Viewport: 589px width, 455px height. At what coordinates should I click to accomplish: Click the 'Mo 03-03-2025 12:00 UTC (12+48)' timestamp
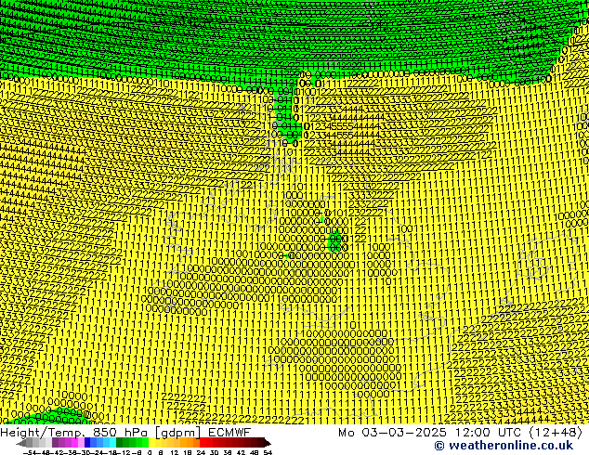pyautogui.click(x=460, y=432)
